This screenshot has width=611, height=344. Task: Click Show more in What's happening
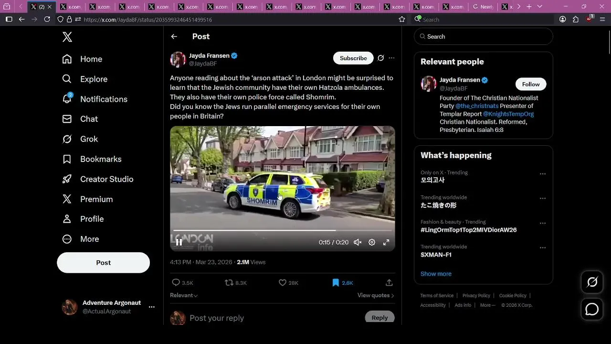tap(436, 274)
